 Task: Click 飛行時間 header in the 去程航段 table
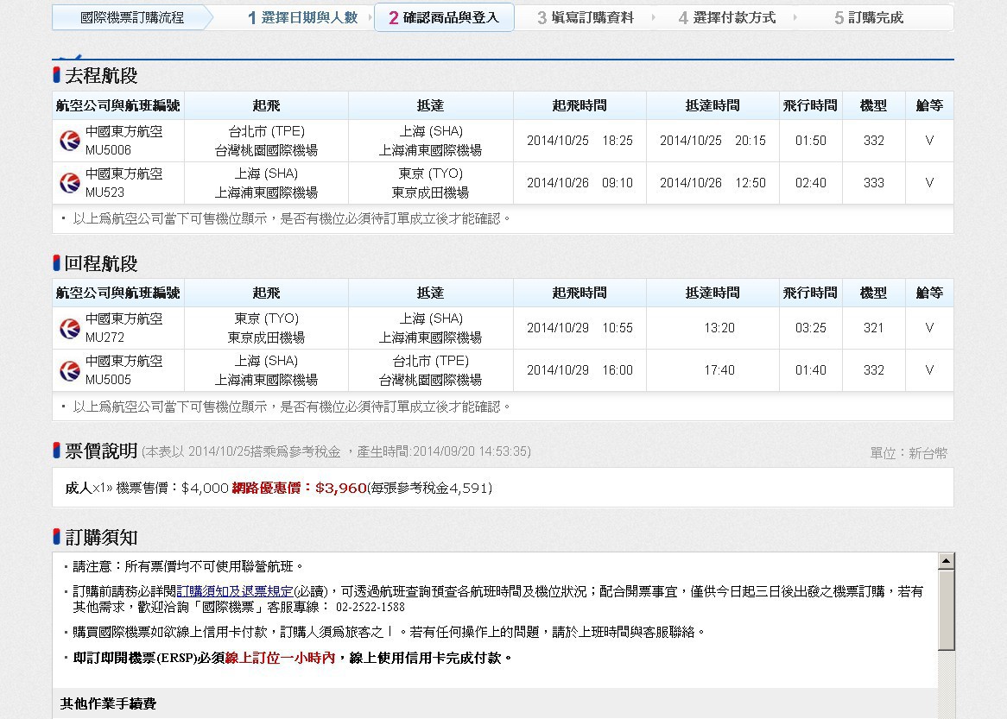[x=810, y=105]
